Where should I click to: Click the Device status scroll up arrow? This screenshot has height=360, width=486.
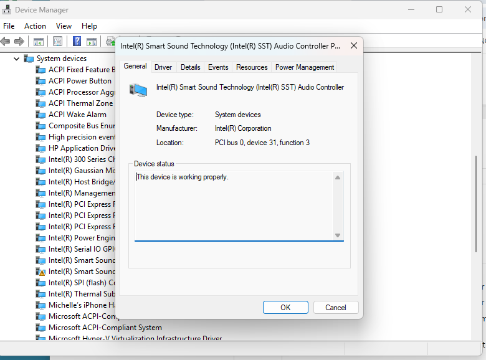[338, 178]
